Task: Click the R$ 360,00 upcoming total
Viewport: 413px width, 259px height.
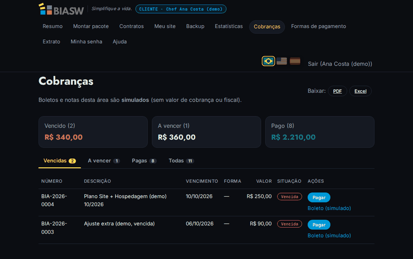Action: pos(177,137)
